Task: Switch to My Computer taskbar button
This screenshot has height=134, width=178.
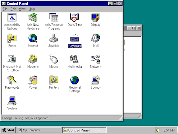Action: [x=39, y=130]
